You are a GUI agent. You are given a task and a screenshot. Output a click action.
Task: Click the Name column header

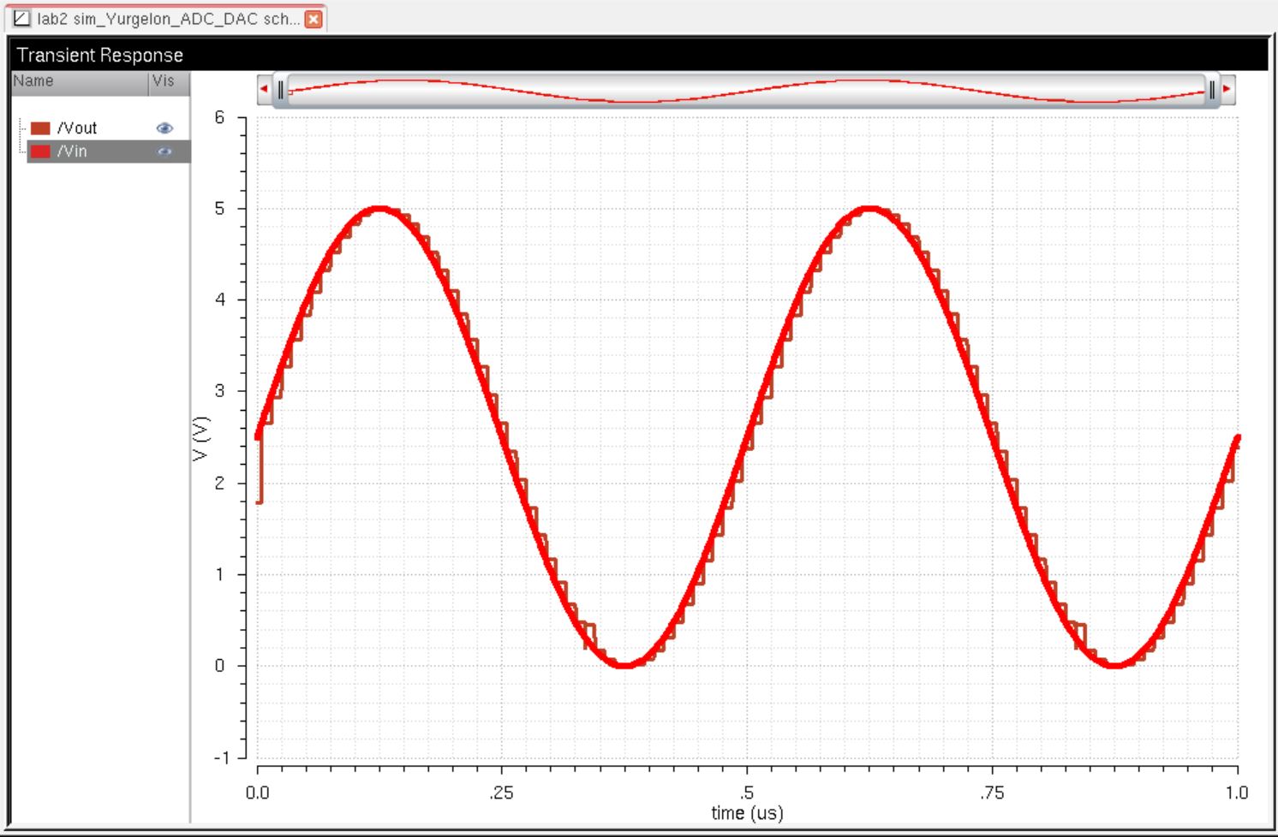(x=80, y=81)
